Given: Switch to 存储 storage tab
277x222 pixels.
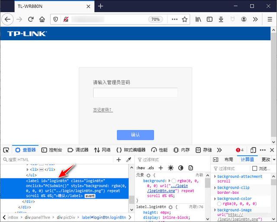Looking at the screenshot, I should [204, 150].
